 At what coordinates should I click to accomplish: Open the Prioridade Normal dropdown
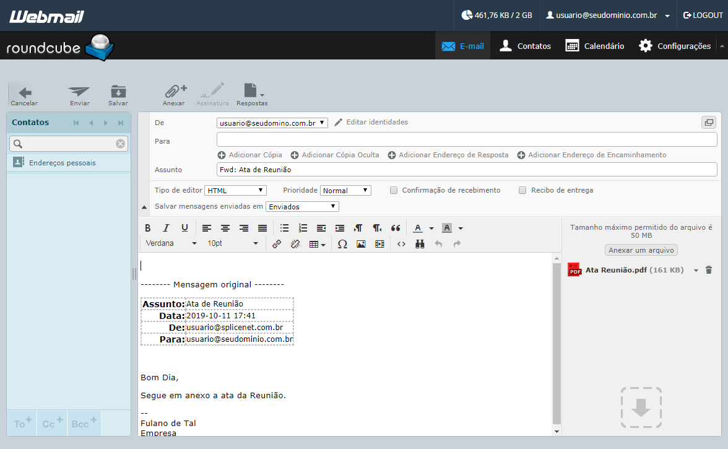[x=345, y=190]
